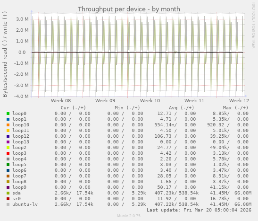Image resolution: width=258 pixels, height=221 pixels.
Task: Click the Week 11 axis label
Action: click(x=194, y=101)
